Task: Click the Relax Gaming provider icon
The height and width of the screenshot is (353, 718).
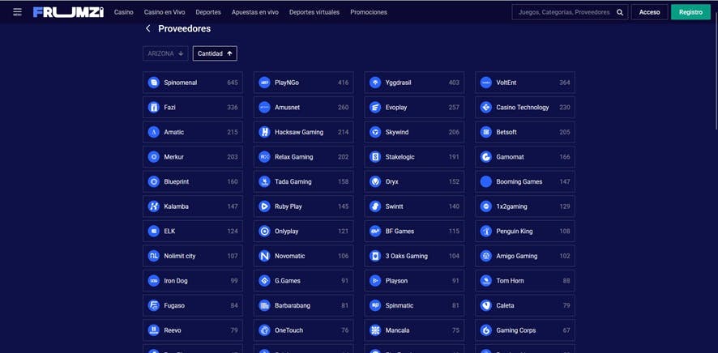Action: [264, 156]
